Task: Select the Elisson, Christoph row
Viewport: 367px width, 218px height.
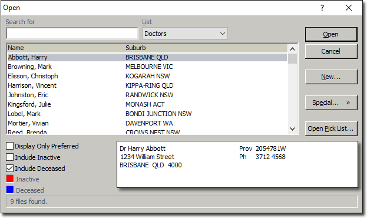Action: (147, 76)
